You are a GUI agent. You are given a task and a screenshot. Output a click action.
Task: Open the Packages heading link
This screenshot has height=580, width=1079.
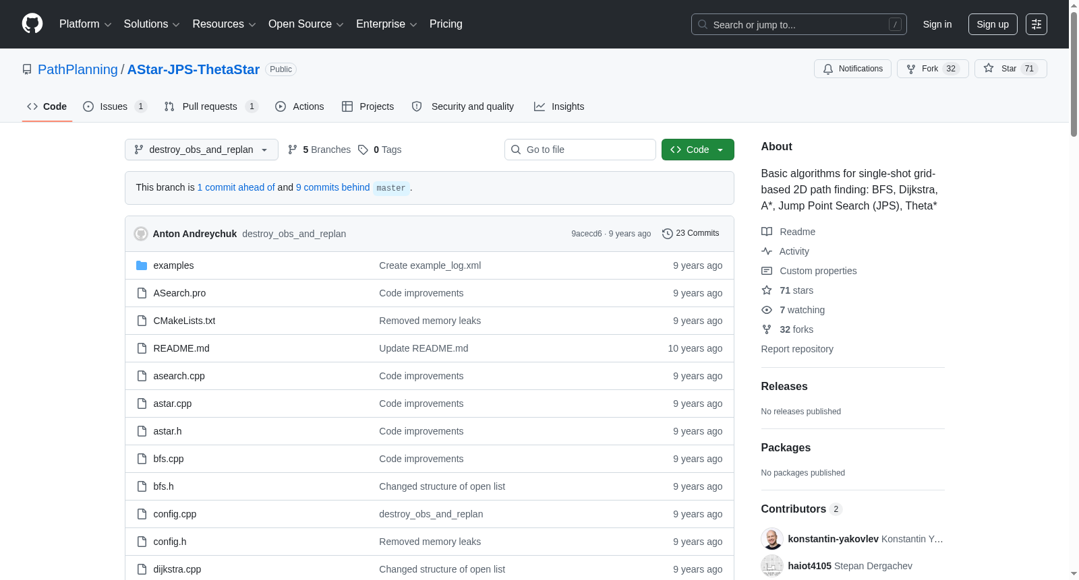tap(786, 447)
